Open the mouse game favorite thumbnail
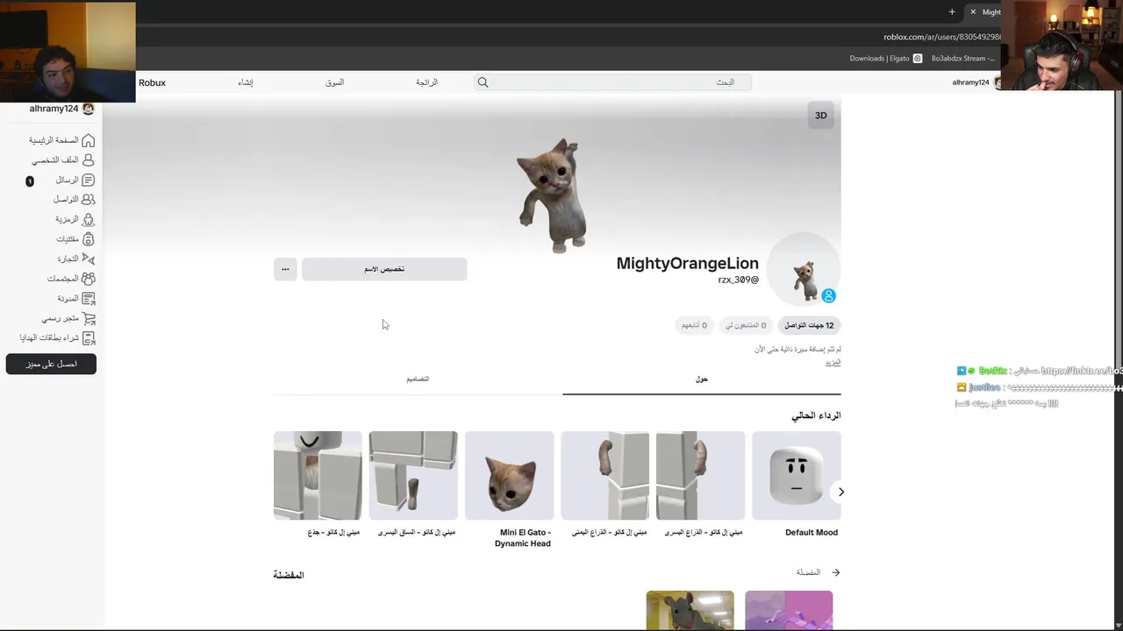 (690, 610)
